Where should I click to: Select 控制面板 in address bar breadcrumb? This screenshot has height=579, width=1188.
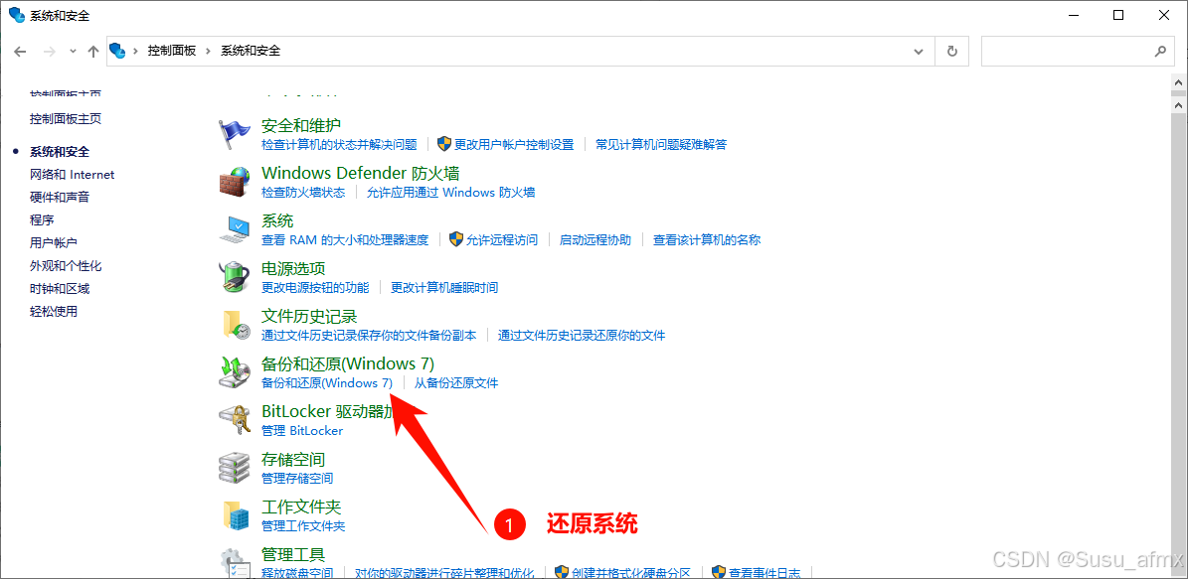pos(172,51)
